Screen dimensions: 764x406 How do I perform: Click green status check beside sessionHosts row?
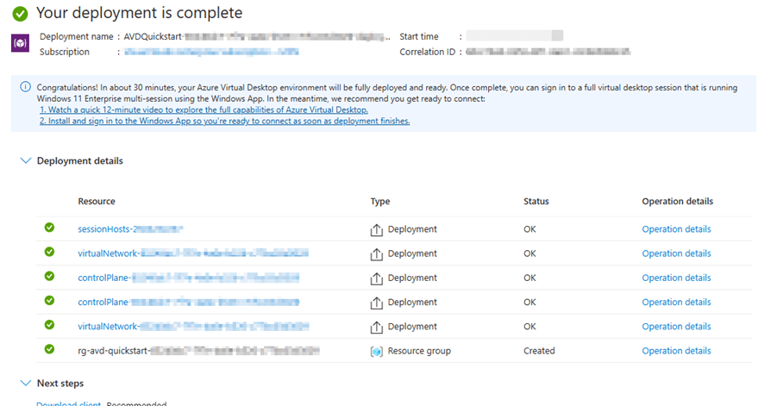pyautogui.click(x=49, y=228)
